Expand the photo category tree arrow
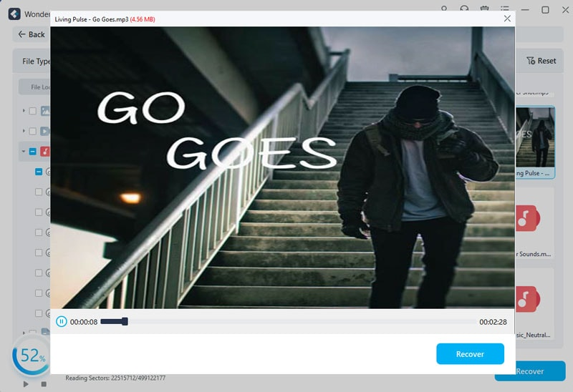The width and height of the screenshot is (573, 392). coord(24,111)
